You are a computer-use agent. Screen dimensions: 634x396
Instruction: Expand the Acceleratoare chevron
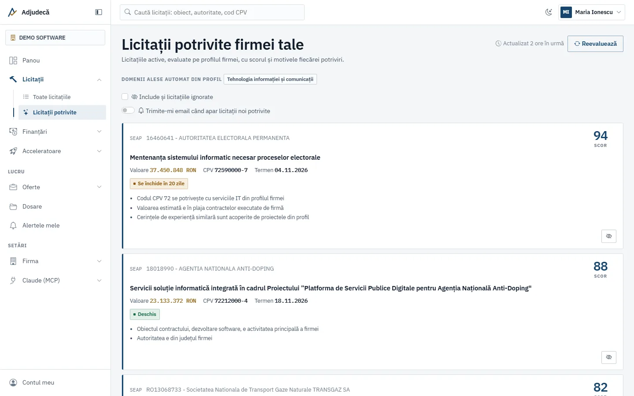tap(99, 151)
